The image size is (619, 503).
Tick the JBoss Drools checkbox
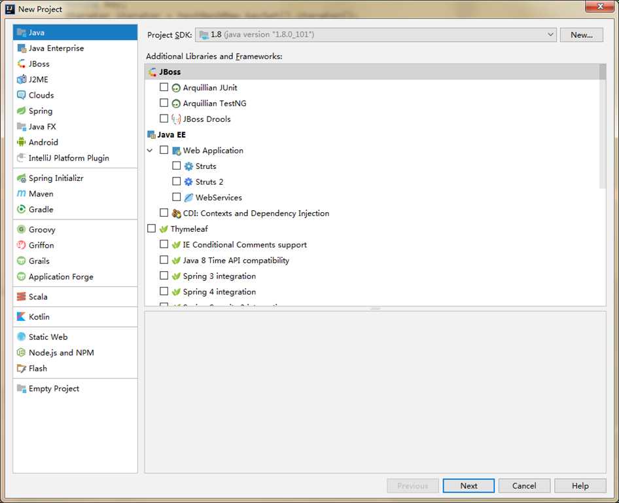coord(164,118)
